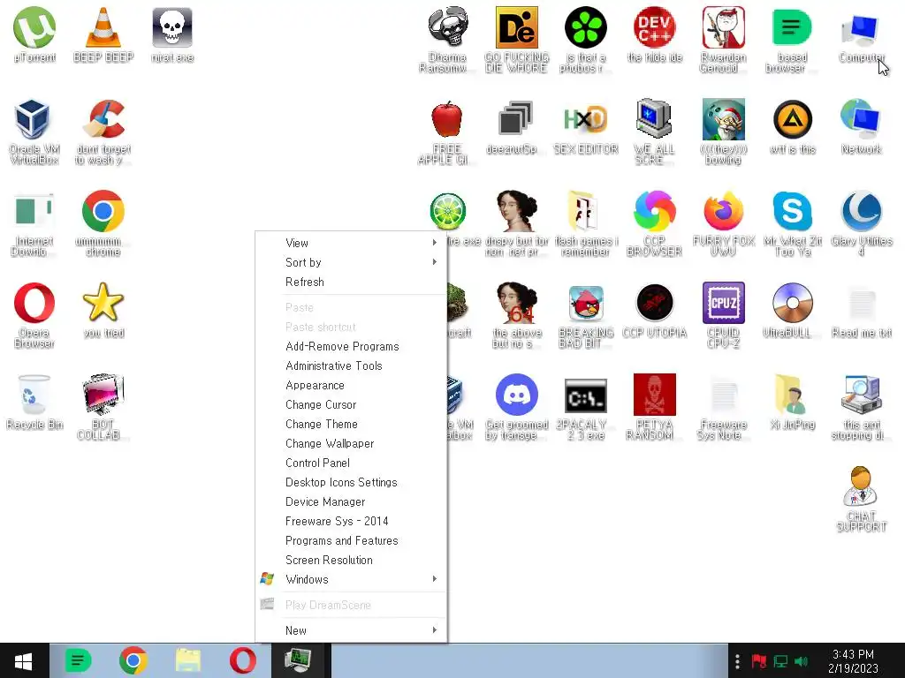The image size is (905, 678).
Task: Click Change Cursor menu item
Action: pos(351,404)
